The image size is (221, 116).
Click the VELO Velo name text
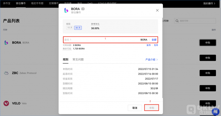pyautogui.click(x=19, y=103)
